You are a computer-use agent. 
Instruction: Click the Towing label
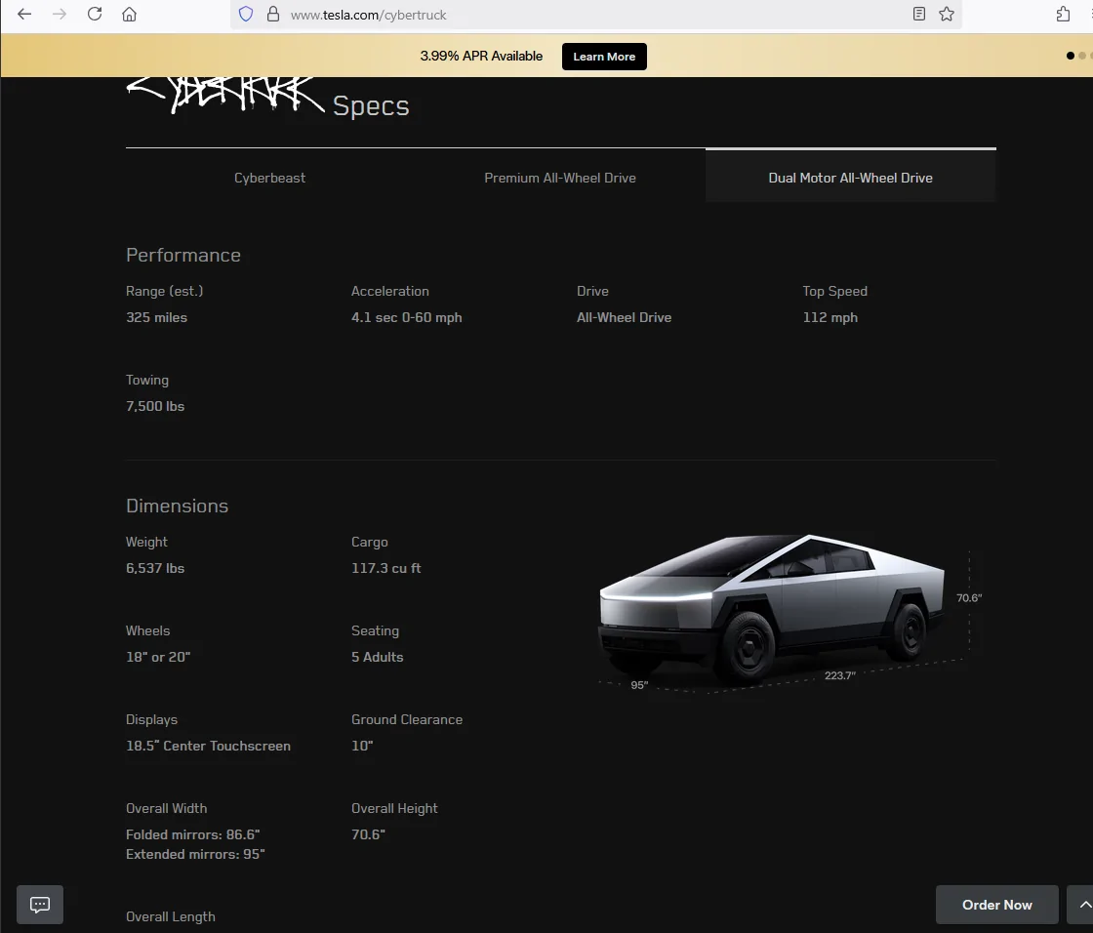(x=147, y=380)
